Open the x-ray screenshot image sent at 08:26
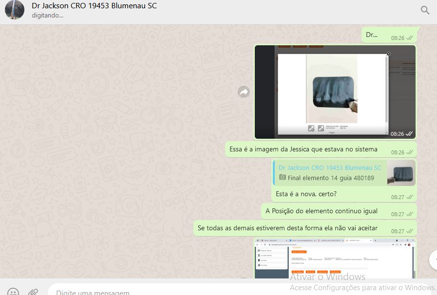 click(335, 92)
